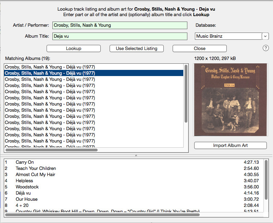This screenshot has width=273, height=223.
Task: Open the Database dropdown arrow
Action: tap(265, 36)
